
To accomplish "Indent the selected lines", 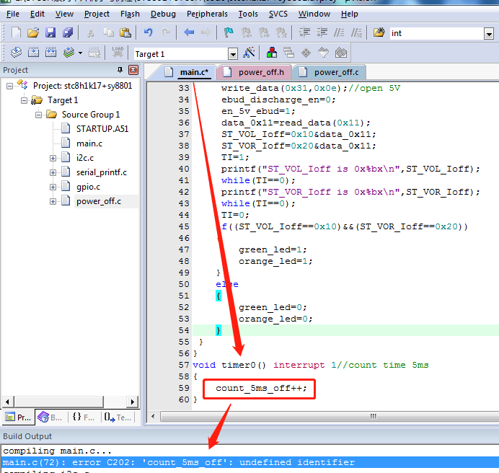I will click(304, 32).
